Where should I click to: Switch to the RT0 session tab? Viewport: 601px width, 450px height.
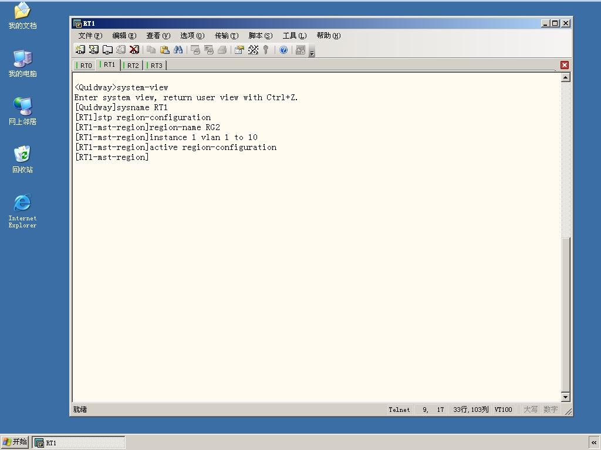click(x=84, y=66)
